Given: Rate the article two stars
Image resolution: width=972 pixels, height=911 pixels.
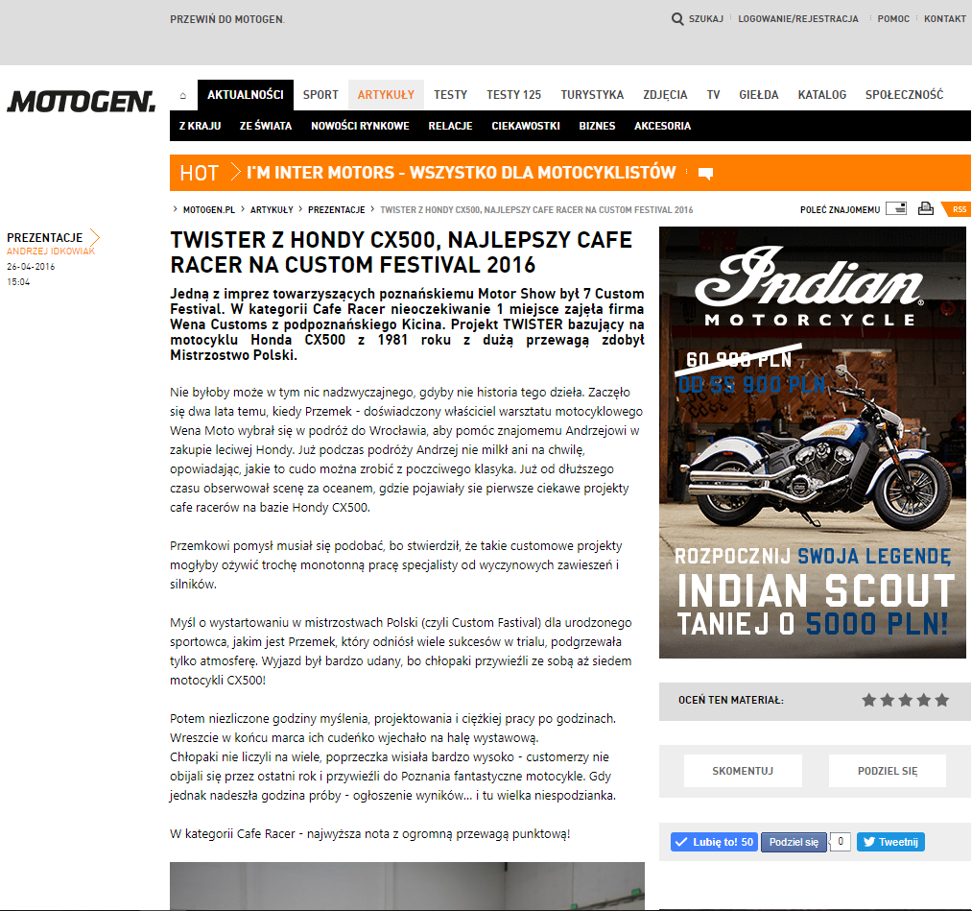Looking at the screenshot, I should pyautogui.click(x=887, y=700).
